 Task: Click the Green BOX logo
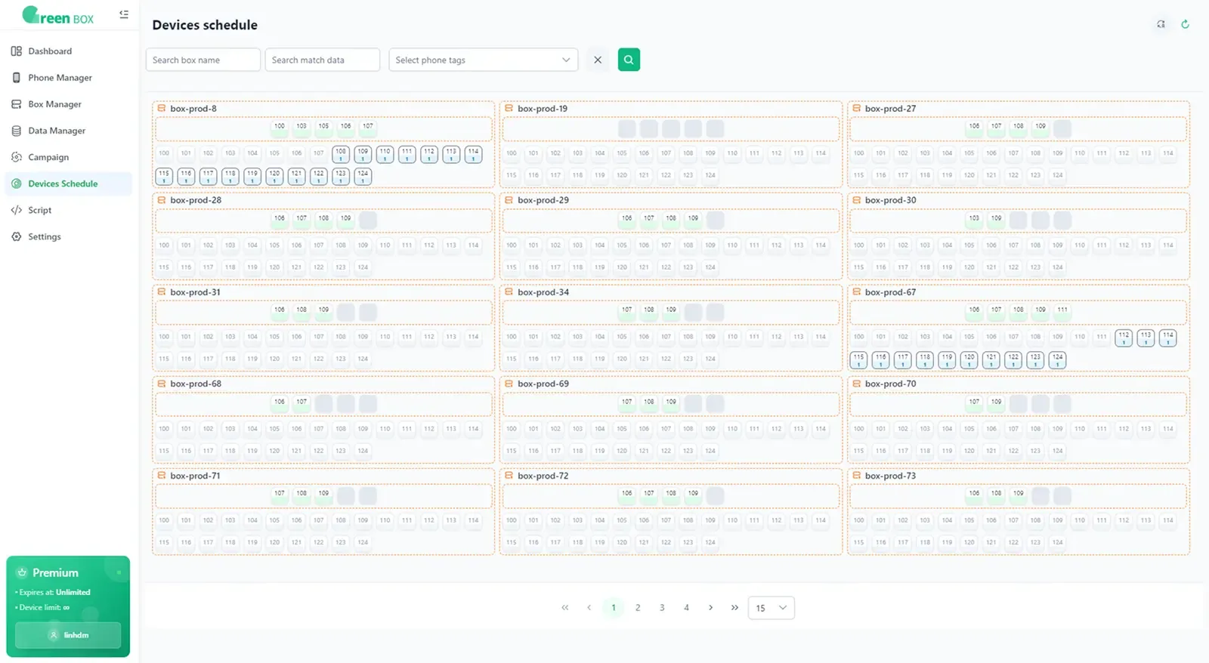click(58, 15)
